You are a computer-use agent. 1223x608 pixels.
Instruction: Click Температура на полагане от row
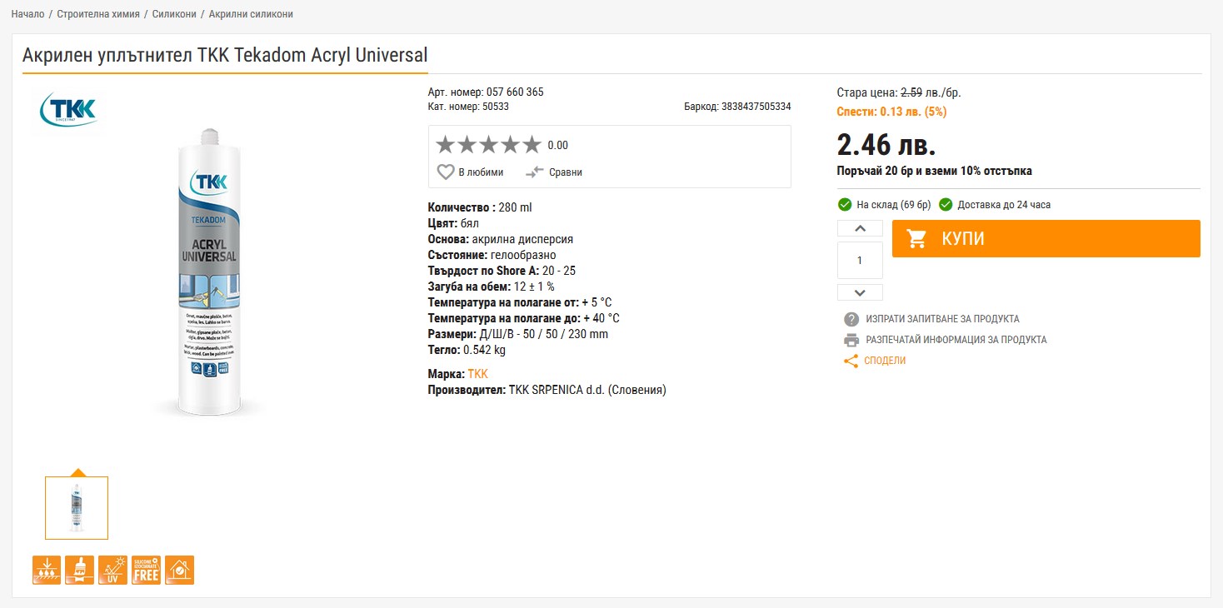[520, 302]
